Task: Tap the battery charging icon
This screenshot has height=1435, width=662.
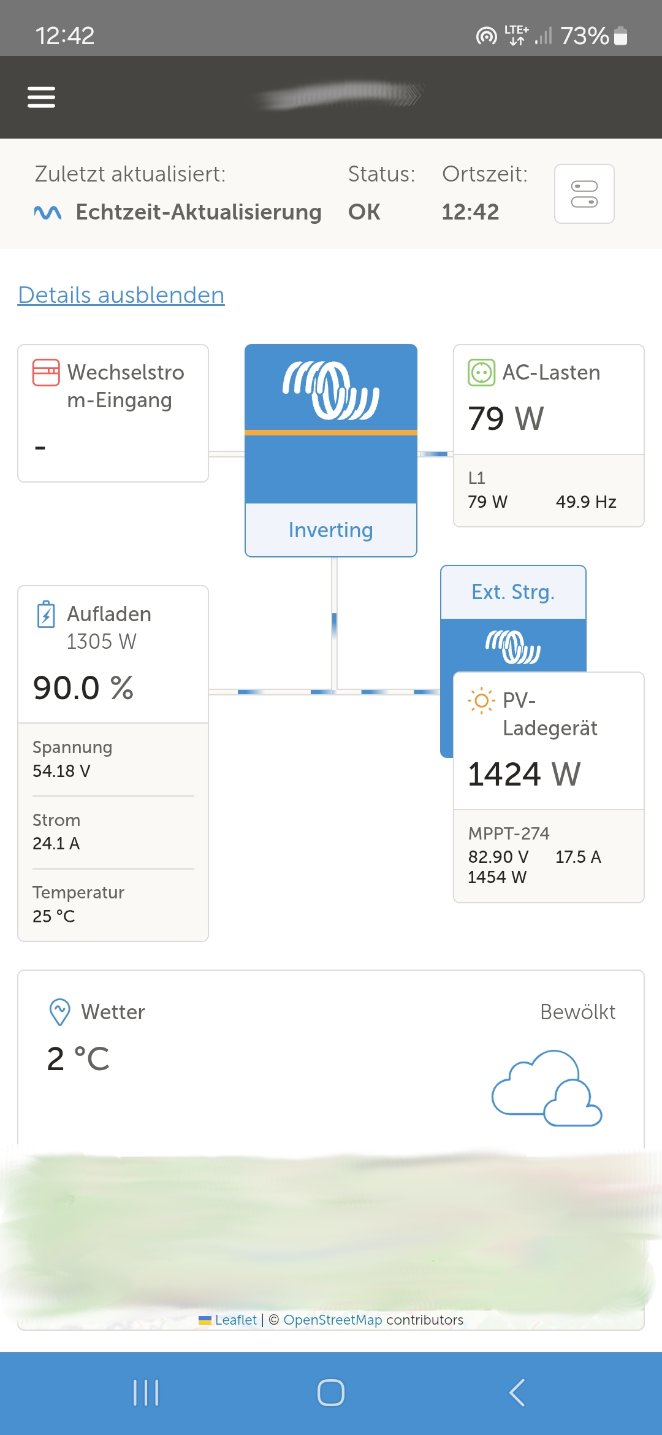Action: tap(46, 614)
